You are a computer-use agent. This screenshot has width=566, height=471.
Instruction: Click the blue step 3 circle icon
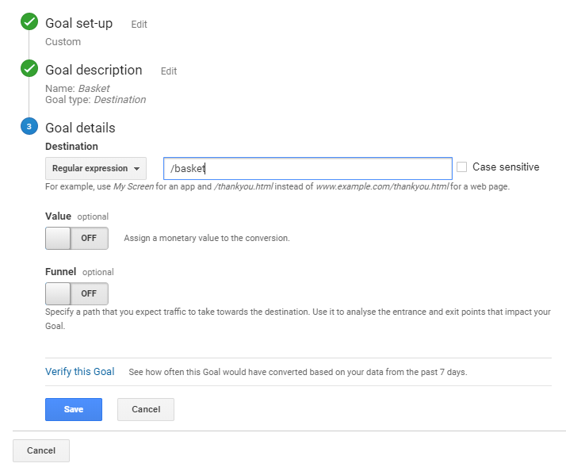(x=29, y=127)
